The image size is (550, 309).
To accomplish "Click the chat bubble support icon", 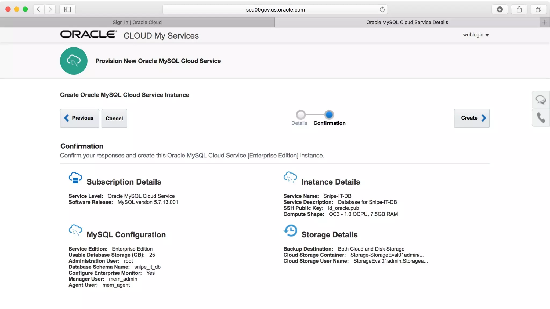I will pos(541,100).
